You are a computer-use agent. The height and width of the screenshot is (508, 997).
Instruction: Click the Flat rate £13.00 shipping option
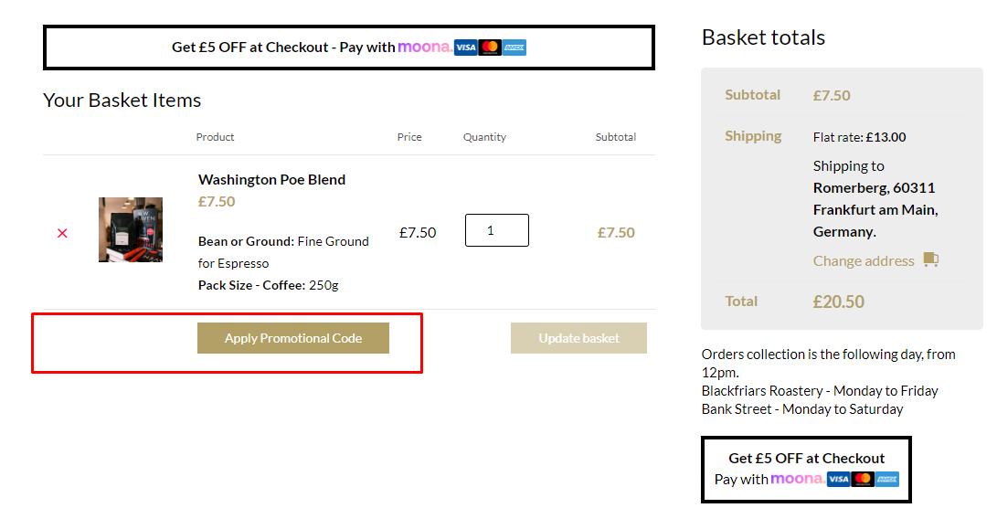(859, 137)
